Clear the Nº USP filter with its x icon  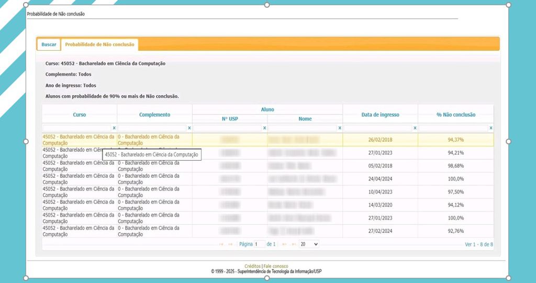(x=264, y=128)
